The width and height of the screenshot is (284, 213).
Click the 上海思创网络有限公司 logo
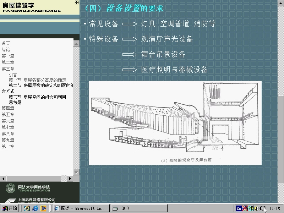31,200
